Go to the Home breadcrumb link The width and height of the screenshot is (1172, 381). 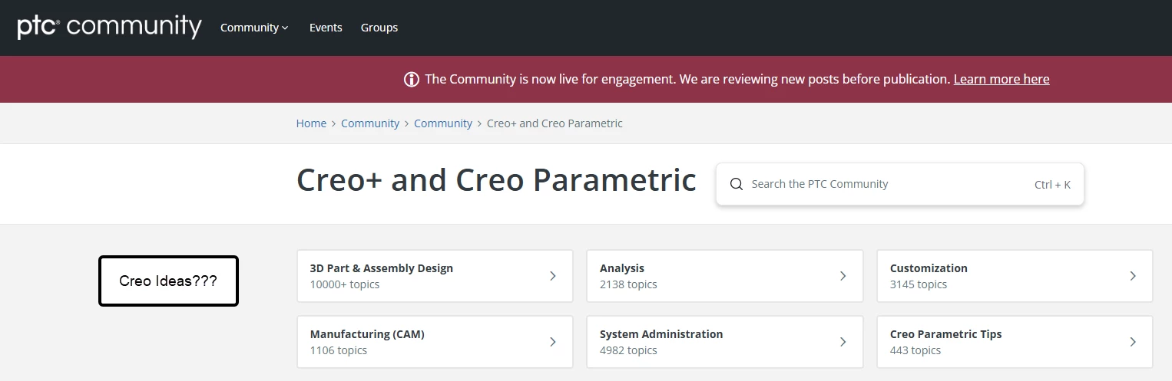pyautogui.click(x=311, y=123)
